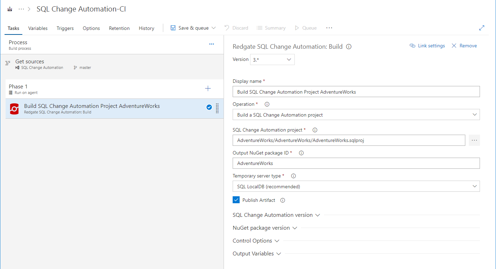Click the info icon next to Temporary server type
This screenshot has width=496, height=269.
tap(293, 176)
